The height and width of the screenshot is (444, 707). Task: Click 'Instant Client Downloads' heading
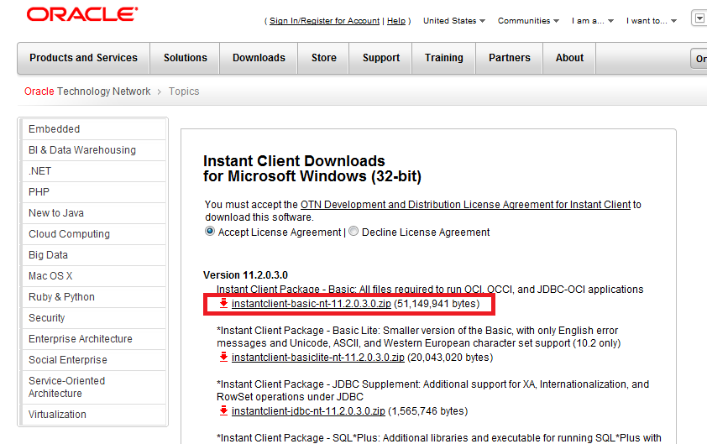294,161
